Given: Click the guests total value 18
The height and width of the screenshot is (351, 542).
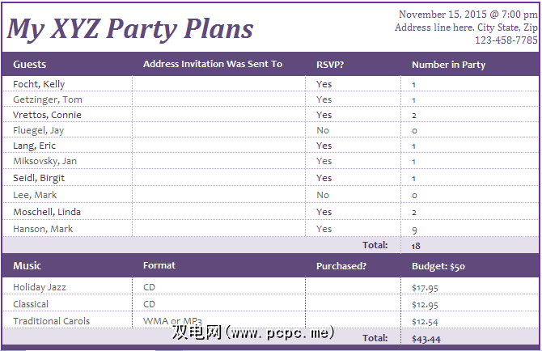Looking at the screenshot, I should point(416,245).
